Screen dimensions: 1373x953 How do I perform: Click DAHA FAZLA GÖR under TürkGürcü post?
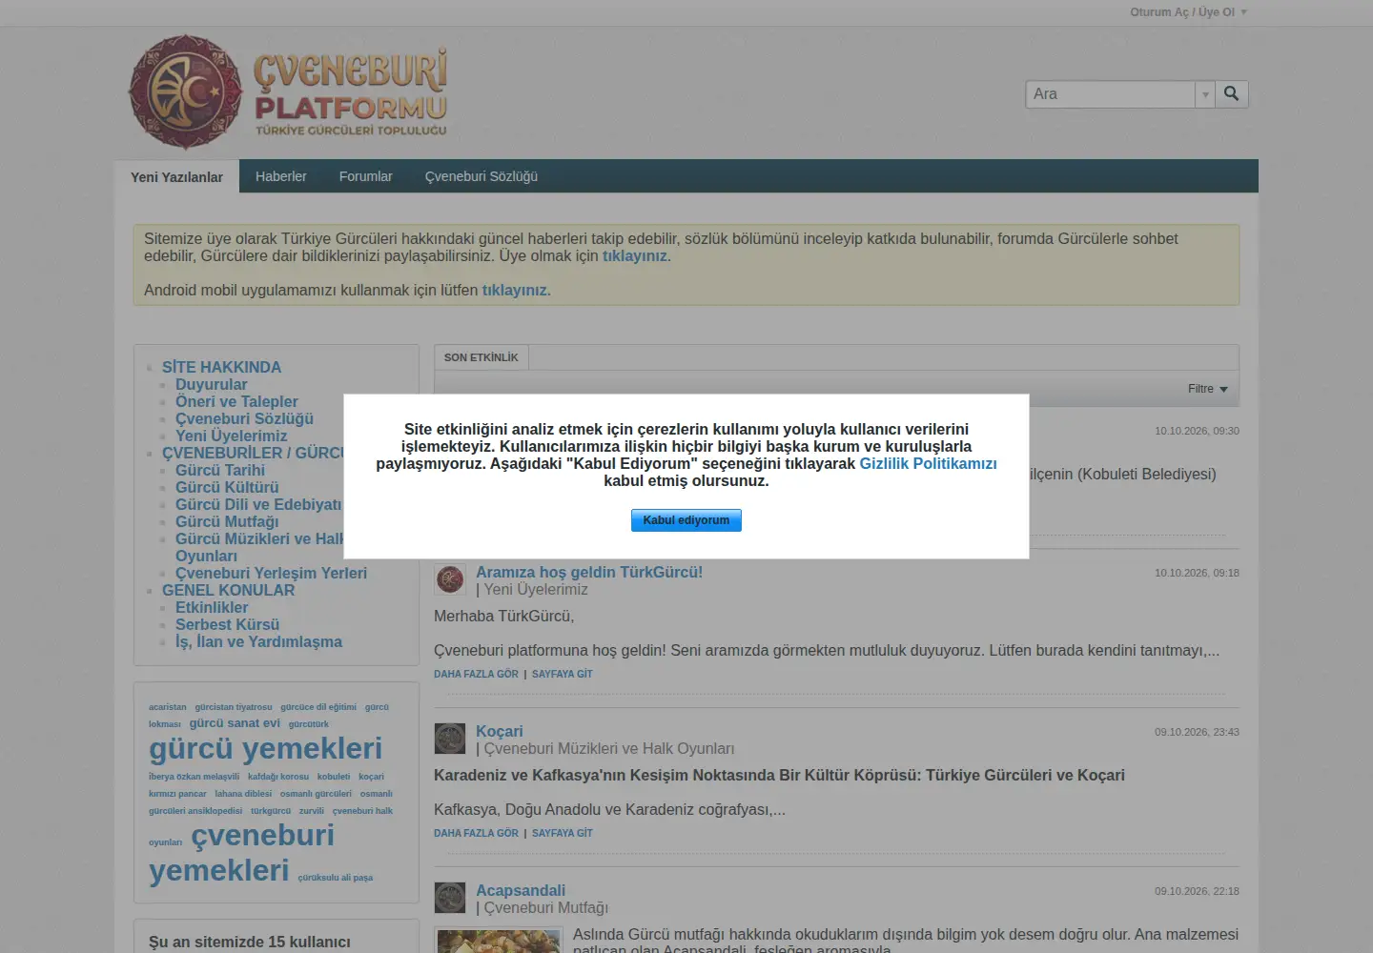(x=476, y=674)
